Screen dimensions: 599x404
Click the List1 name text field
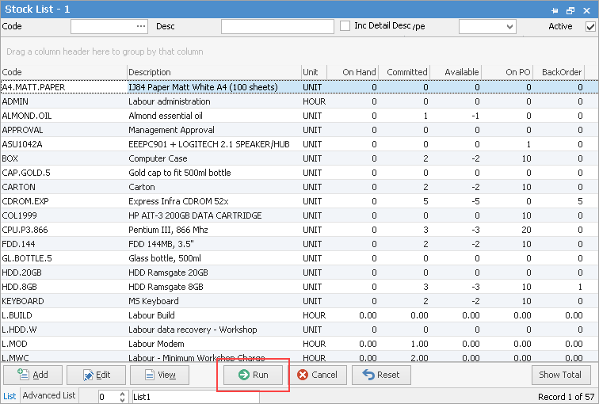(x=194, y=396)
